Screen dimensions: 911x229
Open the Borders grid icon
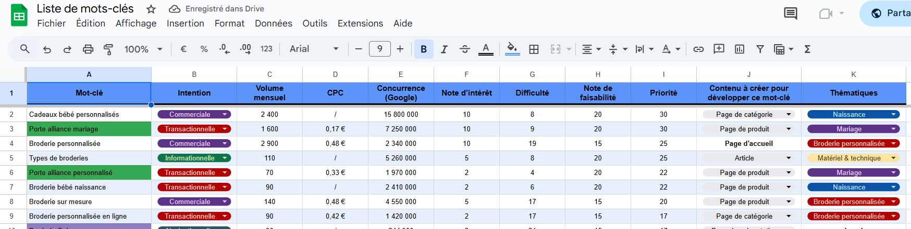tap(534, 49)
